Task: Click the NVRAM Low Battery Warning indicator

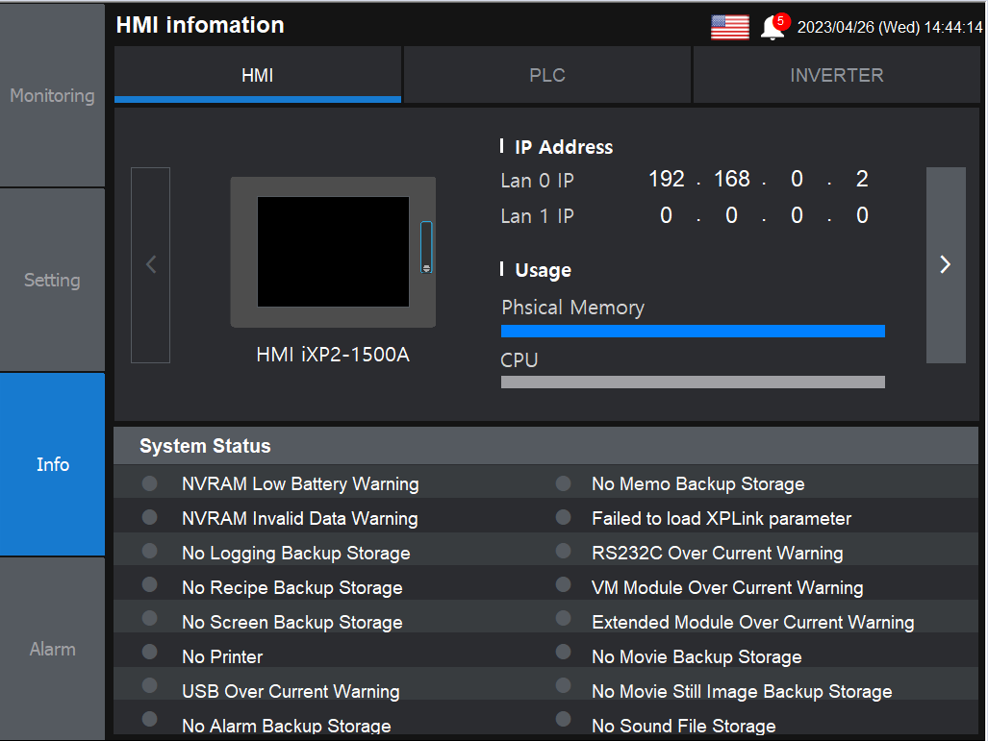Action: (x=149, y=482)
